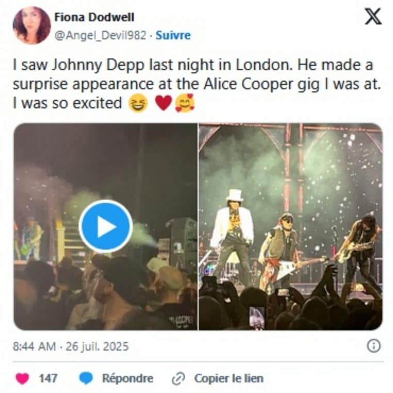Click the smiling face with hearts emoji
The height and width of the screenshot is (393, 393).
185,103
